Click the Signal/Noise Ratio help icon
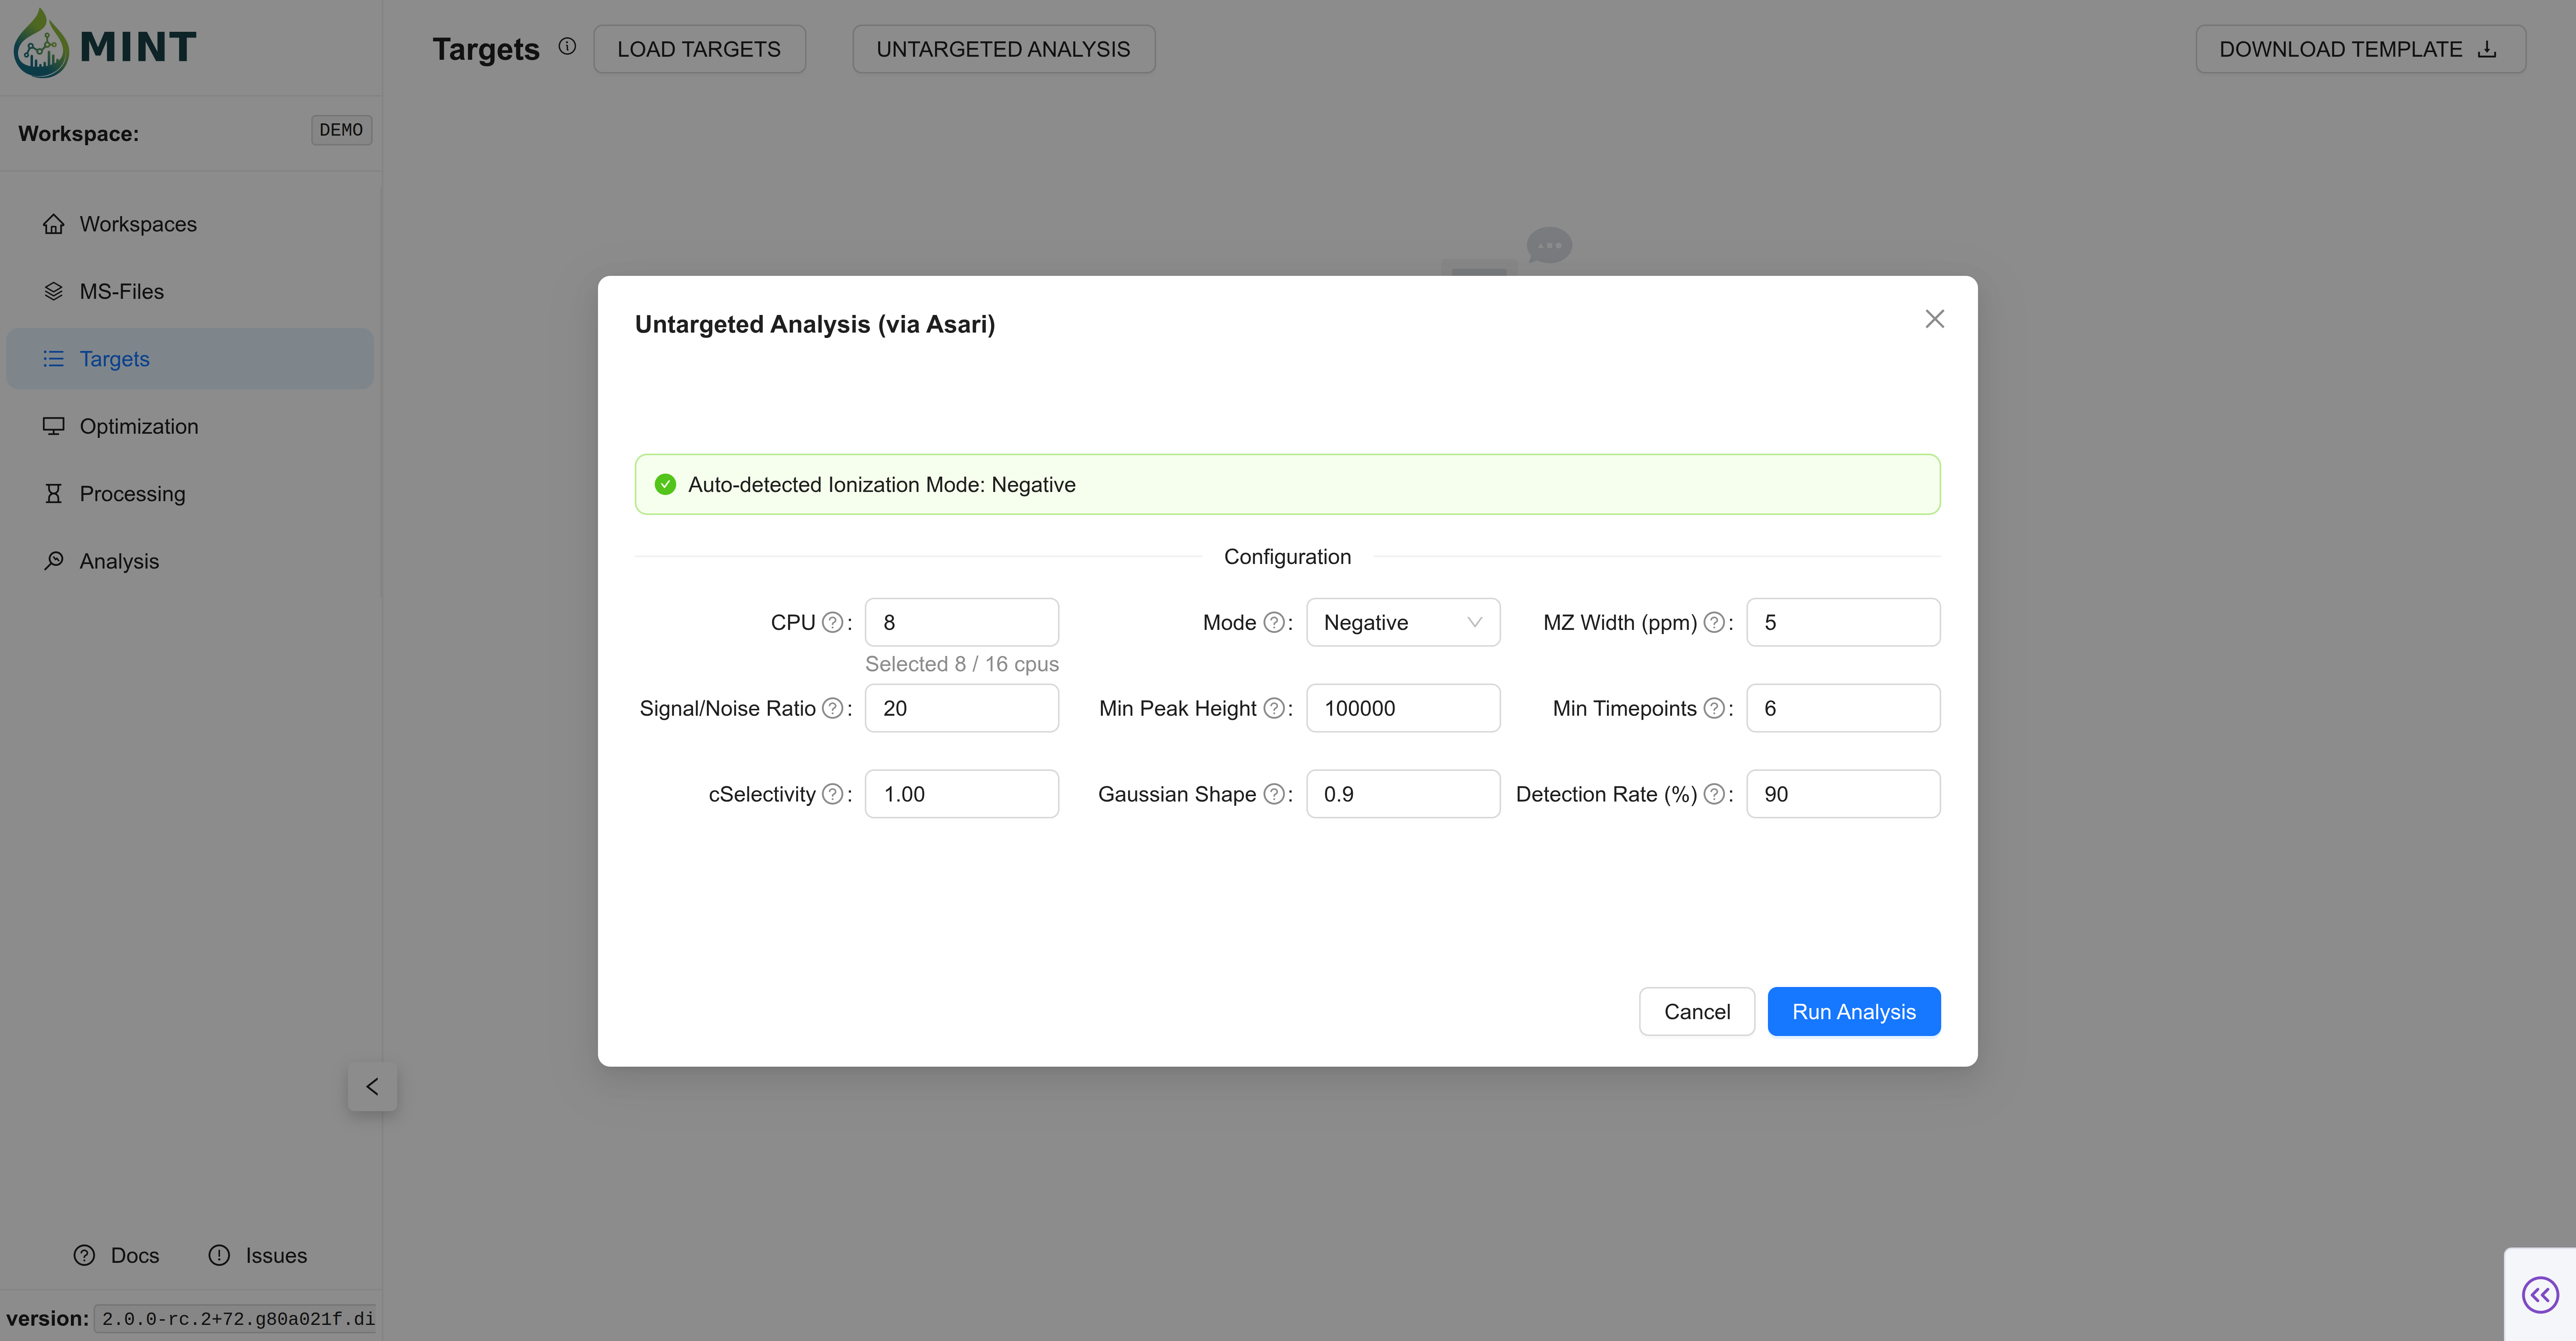 pos(832,708)
